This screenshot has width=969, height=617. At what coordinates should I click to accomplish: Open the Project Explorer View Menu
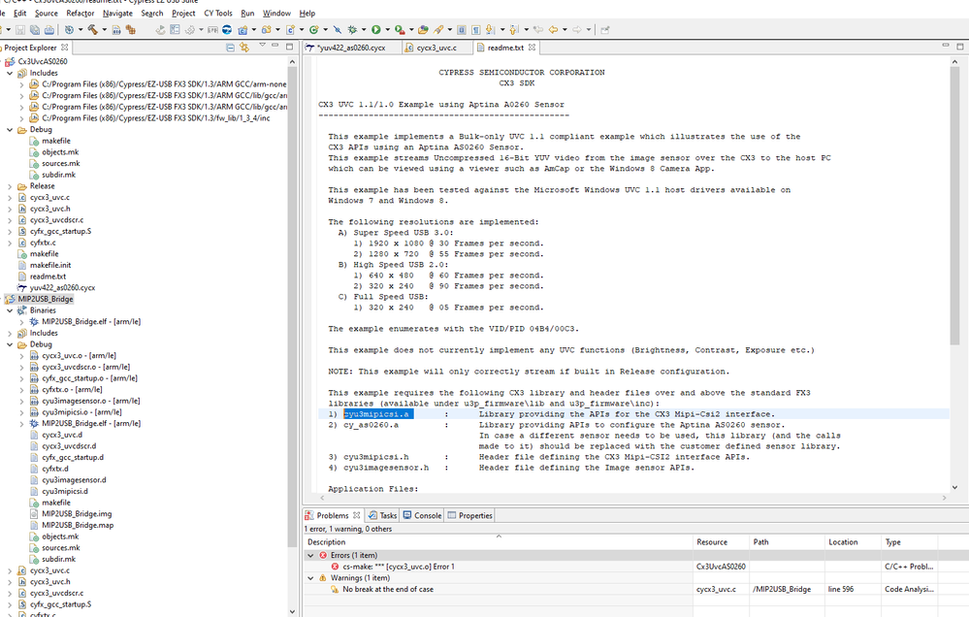(x=262, y=46)
